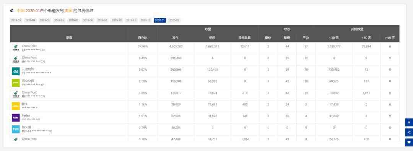This screenshot has width=413, height=151.
Task: Click the 时效 group header
Action: click(287, 29)
